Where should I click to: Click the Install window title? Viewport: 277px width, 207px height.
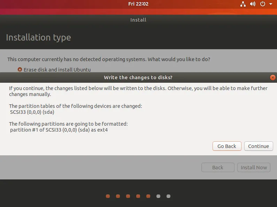[x=138, y=20]
